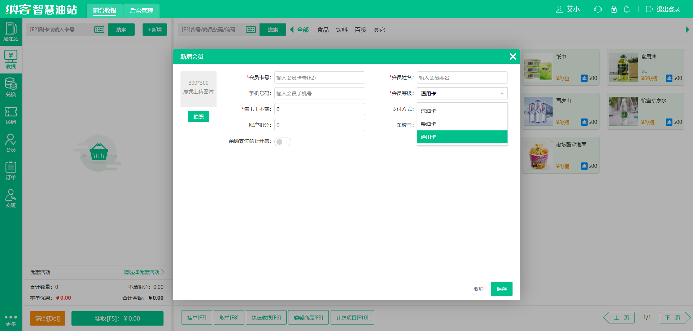The width and height of the screenshot is (693, 331).
Task: Open the on-screen keyboard icon beside the card search
Action: point(99,30)
